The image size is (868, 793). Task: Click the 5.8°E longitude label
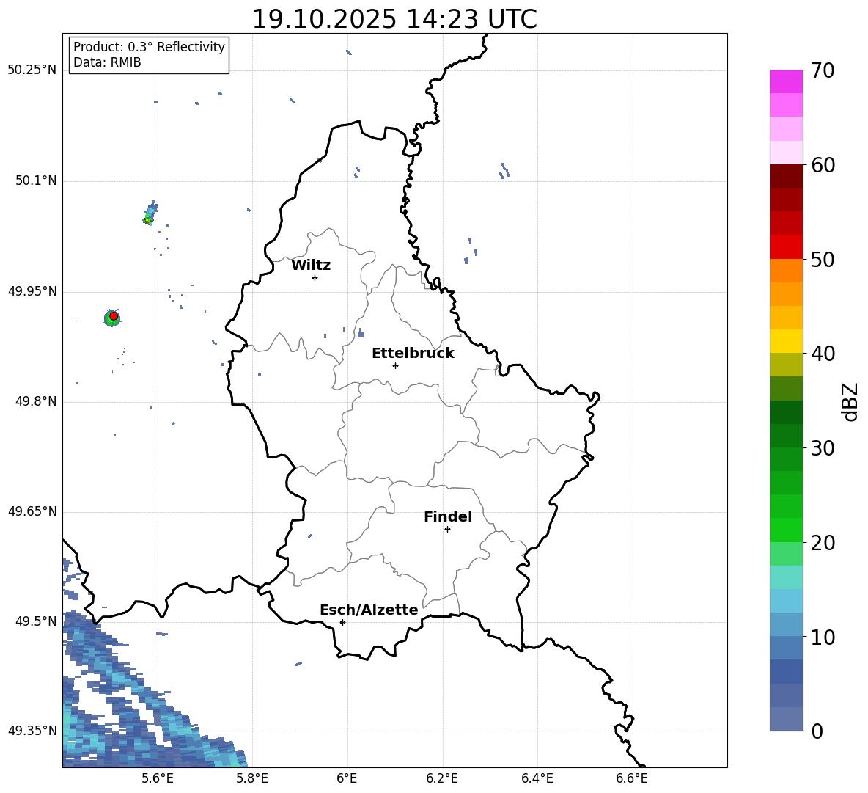click(252, 778)
